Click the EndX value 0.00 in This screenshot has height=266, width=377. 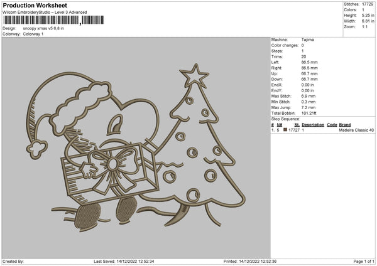pos(307,85)
